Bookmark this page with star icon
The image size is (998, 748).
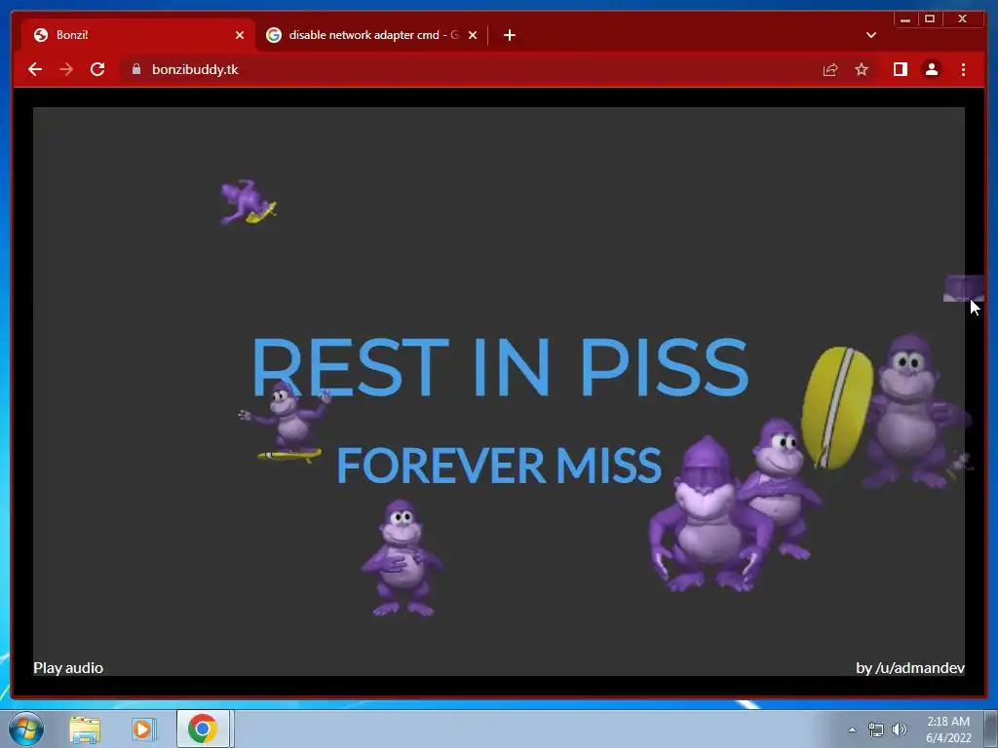pos(862,69)
